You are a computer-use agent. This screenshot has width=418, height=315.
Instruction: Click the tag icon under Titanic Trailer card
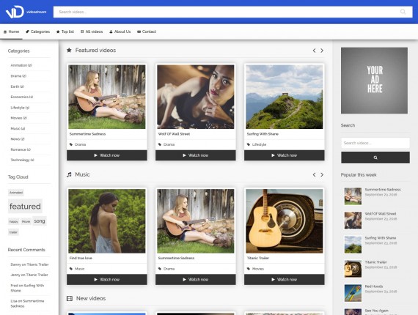click(x=249, y=269)
